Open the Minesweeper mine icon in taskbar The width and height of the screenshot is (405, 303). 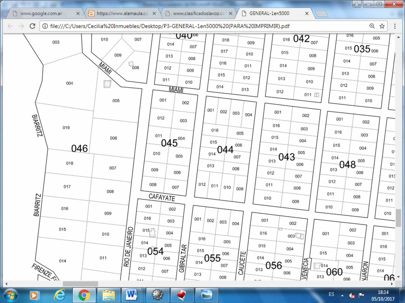(x=157, y=295)
